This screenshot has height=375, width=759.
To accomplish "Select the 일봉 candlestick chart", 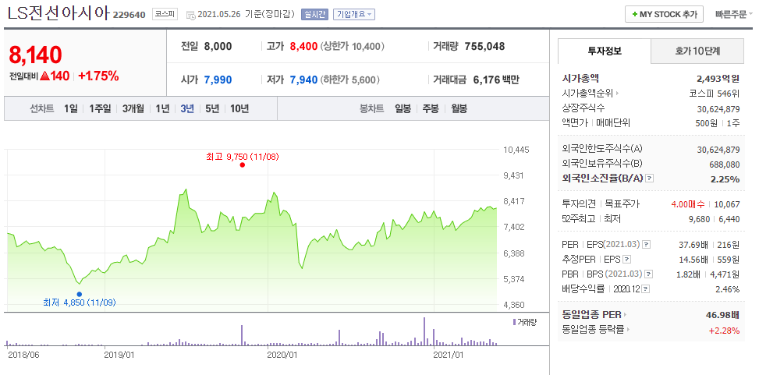I will (403, 109).
